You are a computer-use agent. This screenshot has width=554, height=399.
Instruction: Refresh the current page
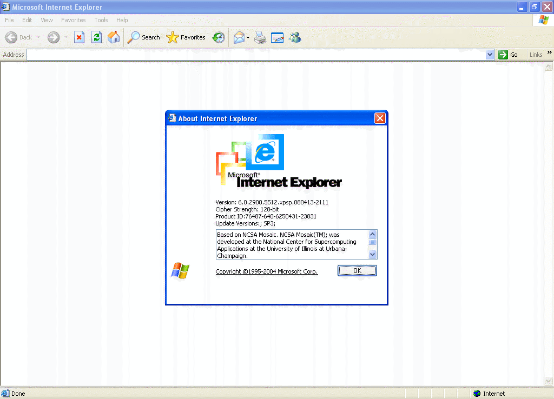pos(96,37)
